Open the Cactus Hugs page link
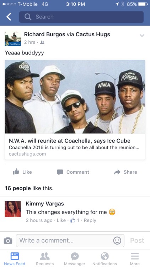 coord(93,35)
